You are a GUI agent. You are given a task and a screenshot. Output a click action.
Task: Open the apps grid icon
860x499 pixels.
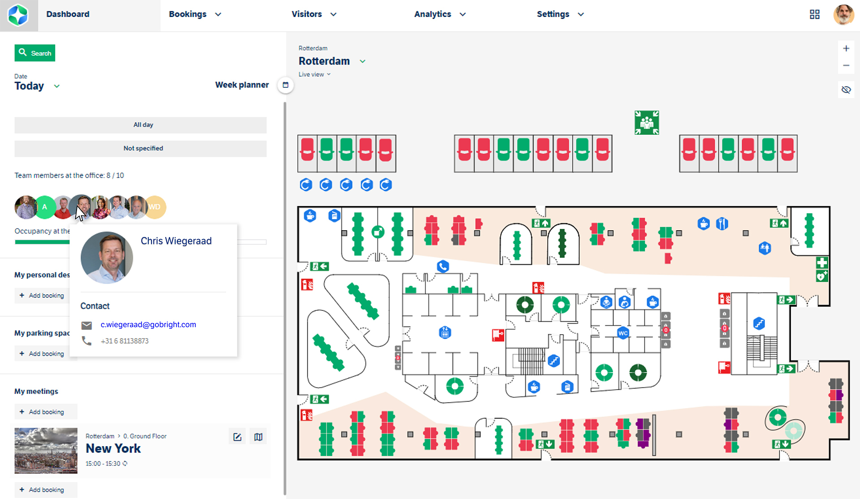click(814, 14)
